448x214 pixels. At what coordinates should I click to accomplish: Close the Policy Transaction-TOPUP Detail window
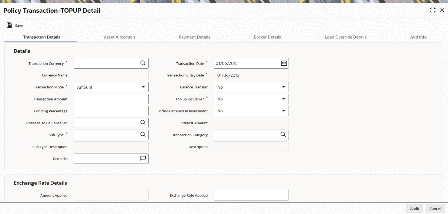click(x=442, y=10)
